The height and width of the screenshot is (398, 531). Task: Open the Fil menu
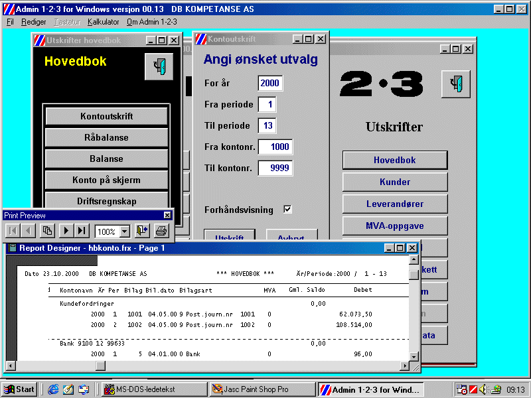point(10,22)
